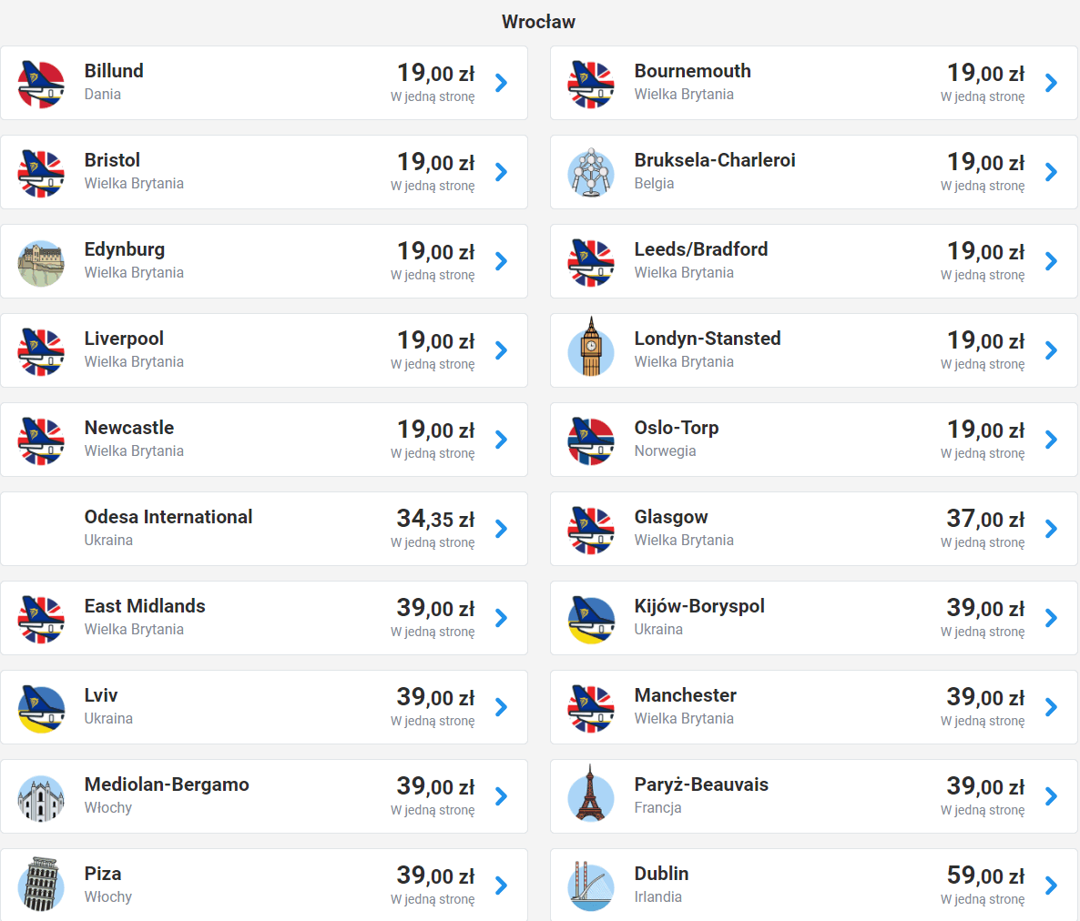
Task: Click the Oslo-Torp Norwegian flag plane icon
Action: [591, 440]
